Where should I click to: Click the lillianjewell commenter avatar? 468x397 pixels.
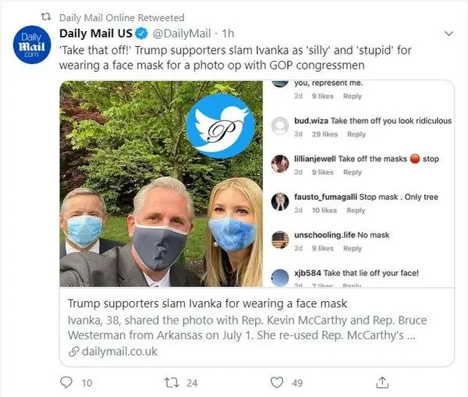point(280,163)
